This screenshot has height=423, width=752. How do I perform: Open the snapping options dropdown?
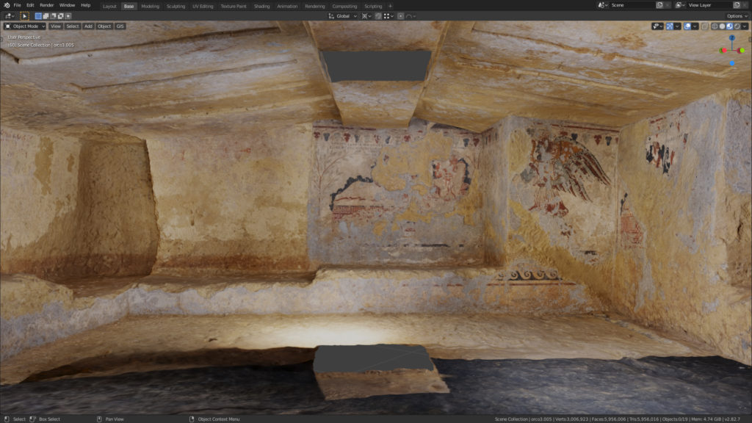coord(388,16)
